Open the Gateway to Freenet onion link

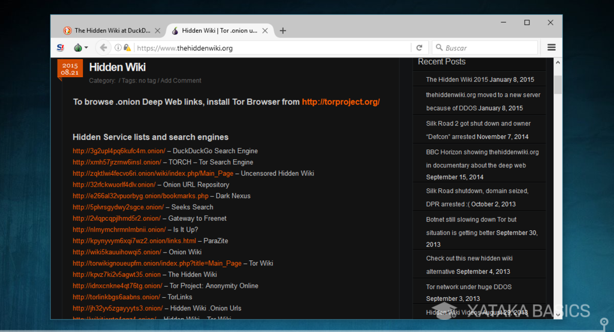click(117, 218)
